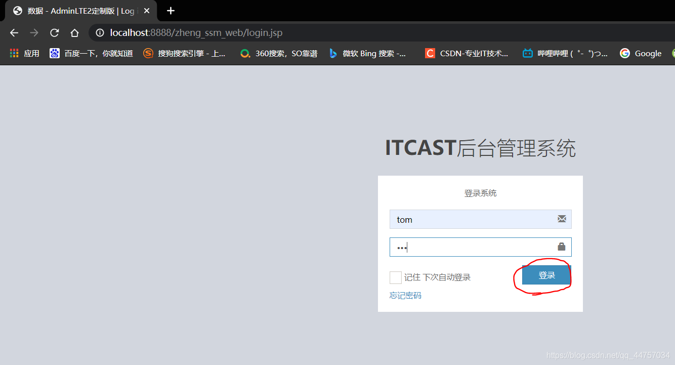675x365 pixels.
Task: Open a new browser tab
Action: (171, 11)
